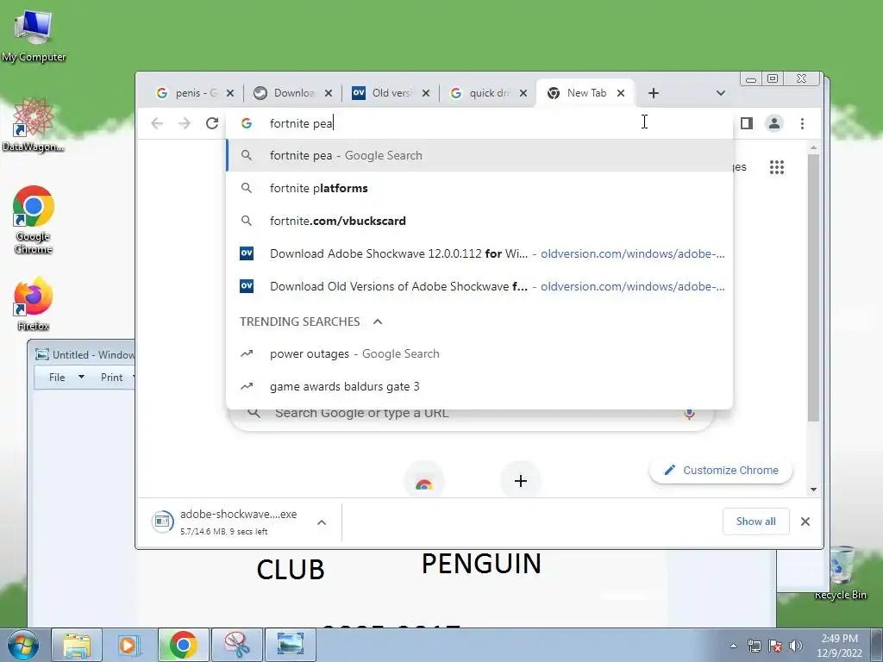The height and width of the screenshot is (662, 883).
Task: Select 'fortnite platforms' suggestion
Action: [479, 188]
